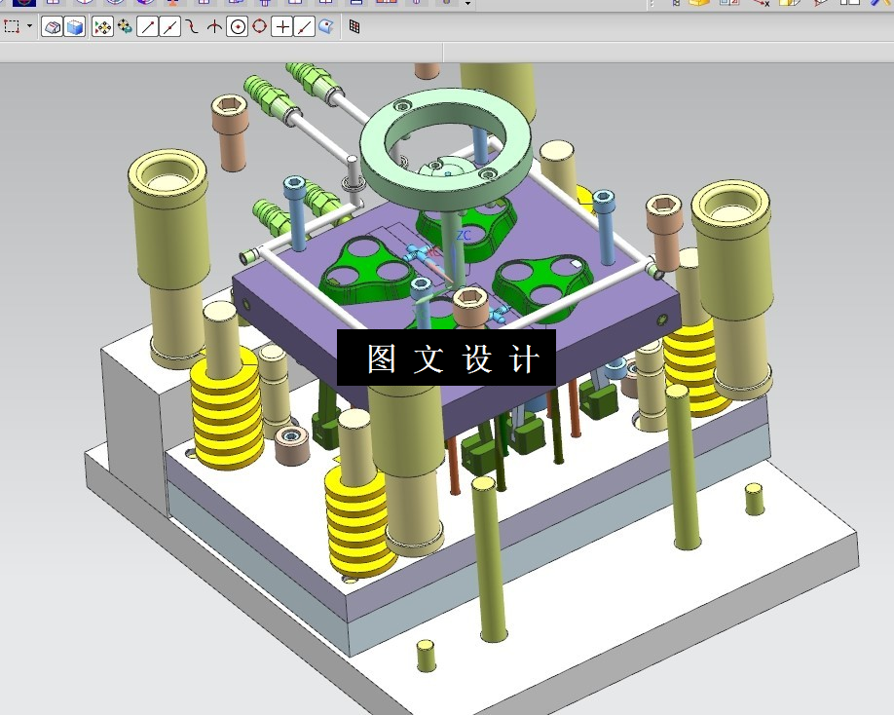This screenshot has width=894, height=715.
Task: Toggle Intersection snap point icon
Action: [214, 27]
